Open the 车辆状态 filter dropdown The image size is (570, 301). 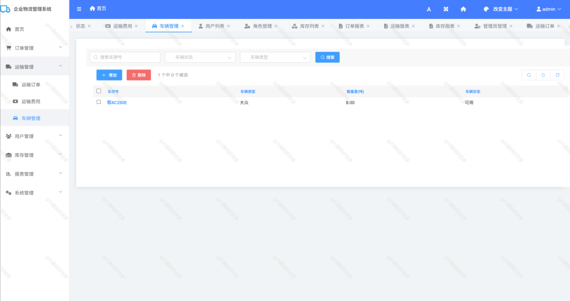[x=200, y=57]
